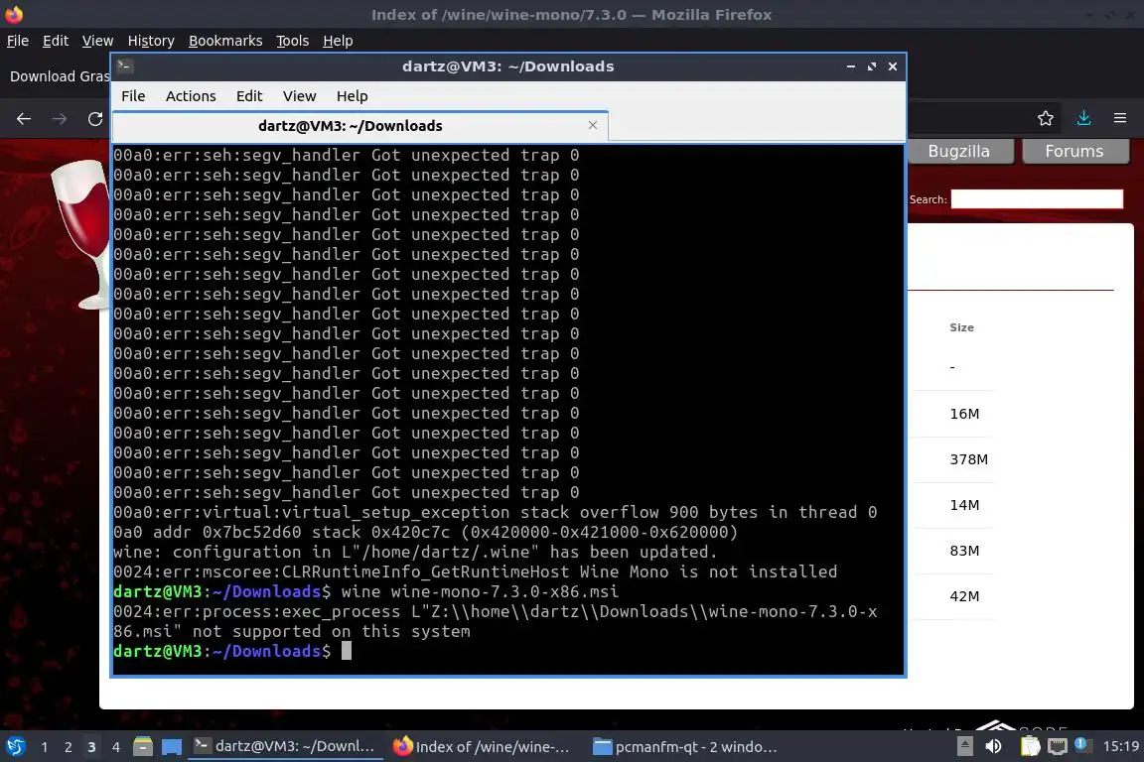Activate pcmanfm-qt taskbar entry
1144x762 pixels.
[684, 746]
